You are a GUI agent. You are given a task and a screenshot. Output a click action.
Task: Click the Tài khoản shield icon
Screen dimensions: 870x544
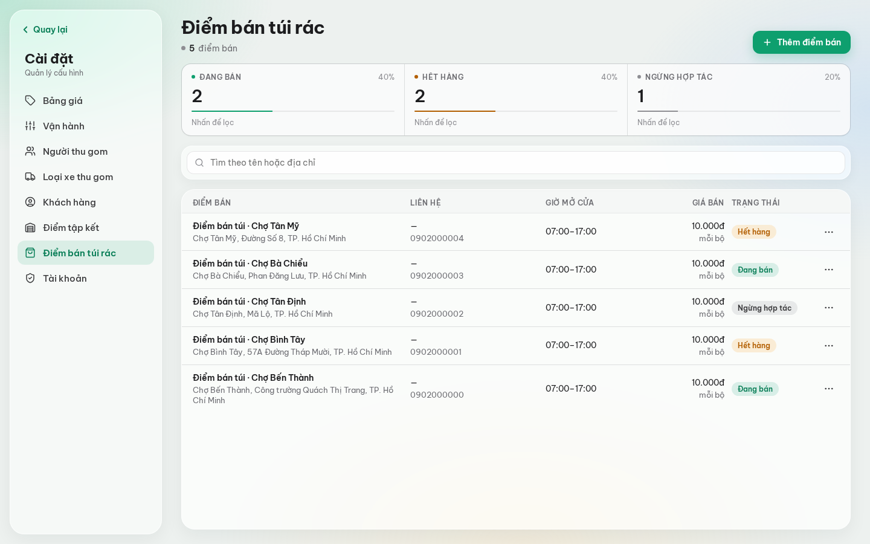coord(30,278)
